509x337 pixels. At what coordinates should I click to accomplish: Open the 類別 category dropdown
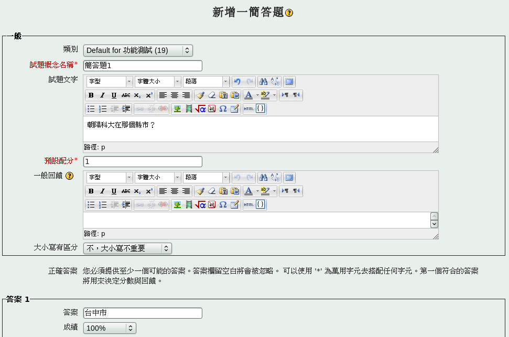pos(138,50)
